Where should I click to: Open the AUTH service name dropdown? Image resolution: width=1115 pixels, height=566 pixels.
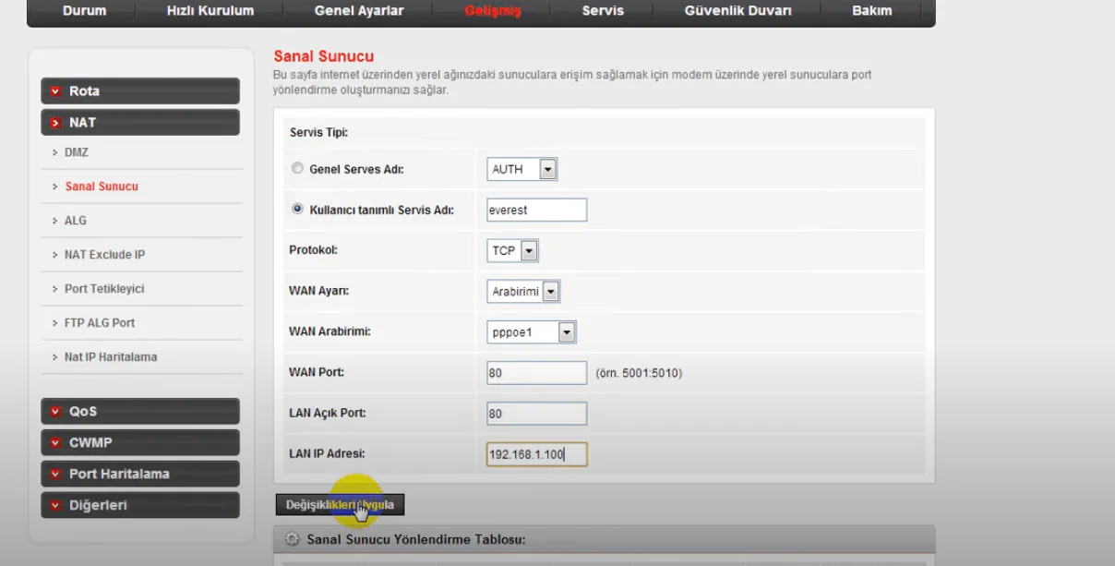coord(547,169)
